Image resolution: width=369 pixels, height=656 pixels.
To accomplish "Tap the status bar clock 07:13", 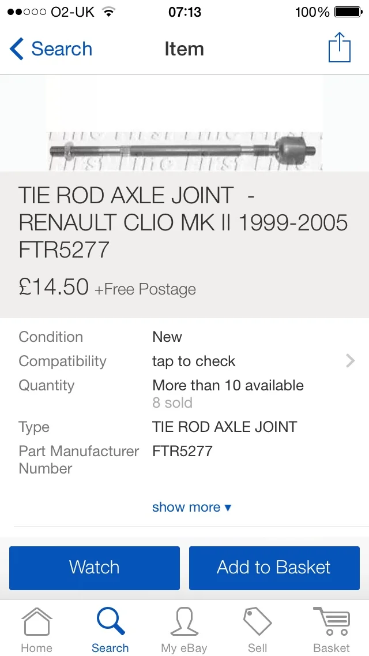I will [x=184, y=12].
